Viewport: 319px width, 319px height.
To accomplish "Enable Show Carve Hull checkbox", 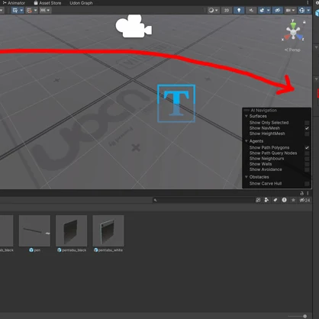I will click(307, 184).
